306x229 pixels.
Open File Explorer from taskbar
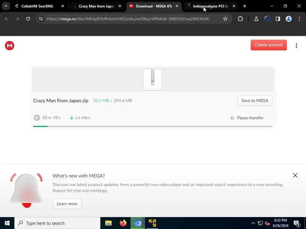[x=108, y=223]
